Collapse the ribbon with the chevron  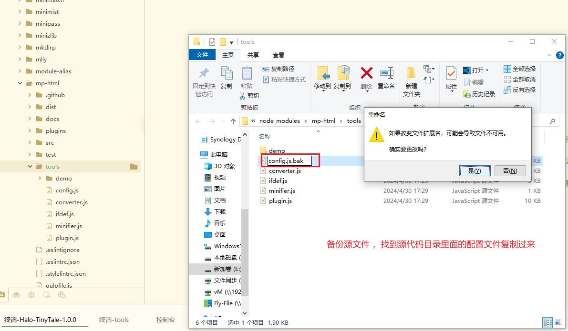coord(549,55)
